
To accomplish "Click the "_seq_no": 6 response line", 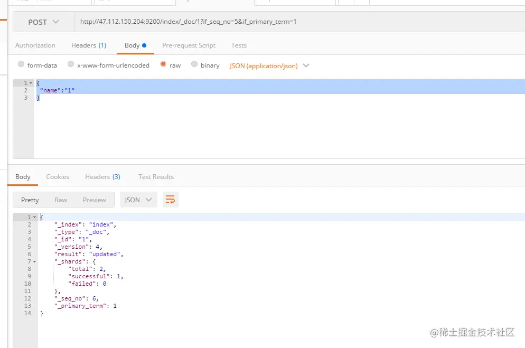I will pos(77,298).
